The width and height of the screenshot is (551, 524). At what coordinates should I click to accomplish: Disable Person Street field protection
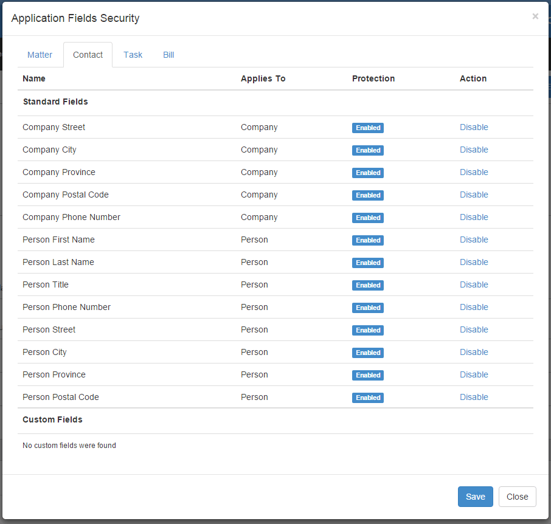pos(474,329)
